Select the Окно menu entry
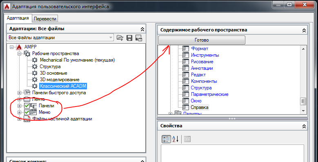 (x=196, y=101)
